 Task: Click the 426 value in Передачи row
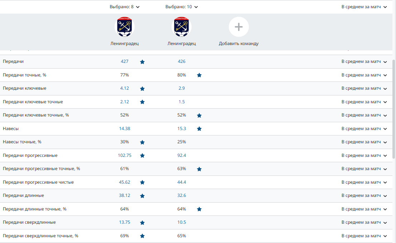(182, 61)
